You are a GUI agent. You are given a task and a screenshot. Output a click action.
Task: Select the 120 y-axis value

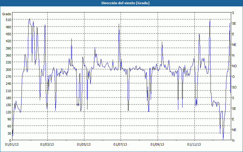tap(9, 112)
